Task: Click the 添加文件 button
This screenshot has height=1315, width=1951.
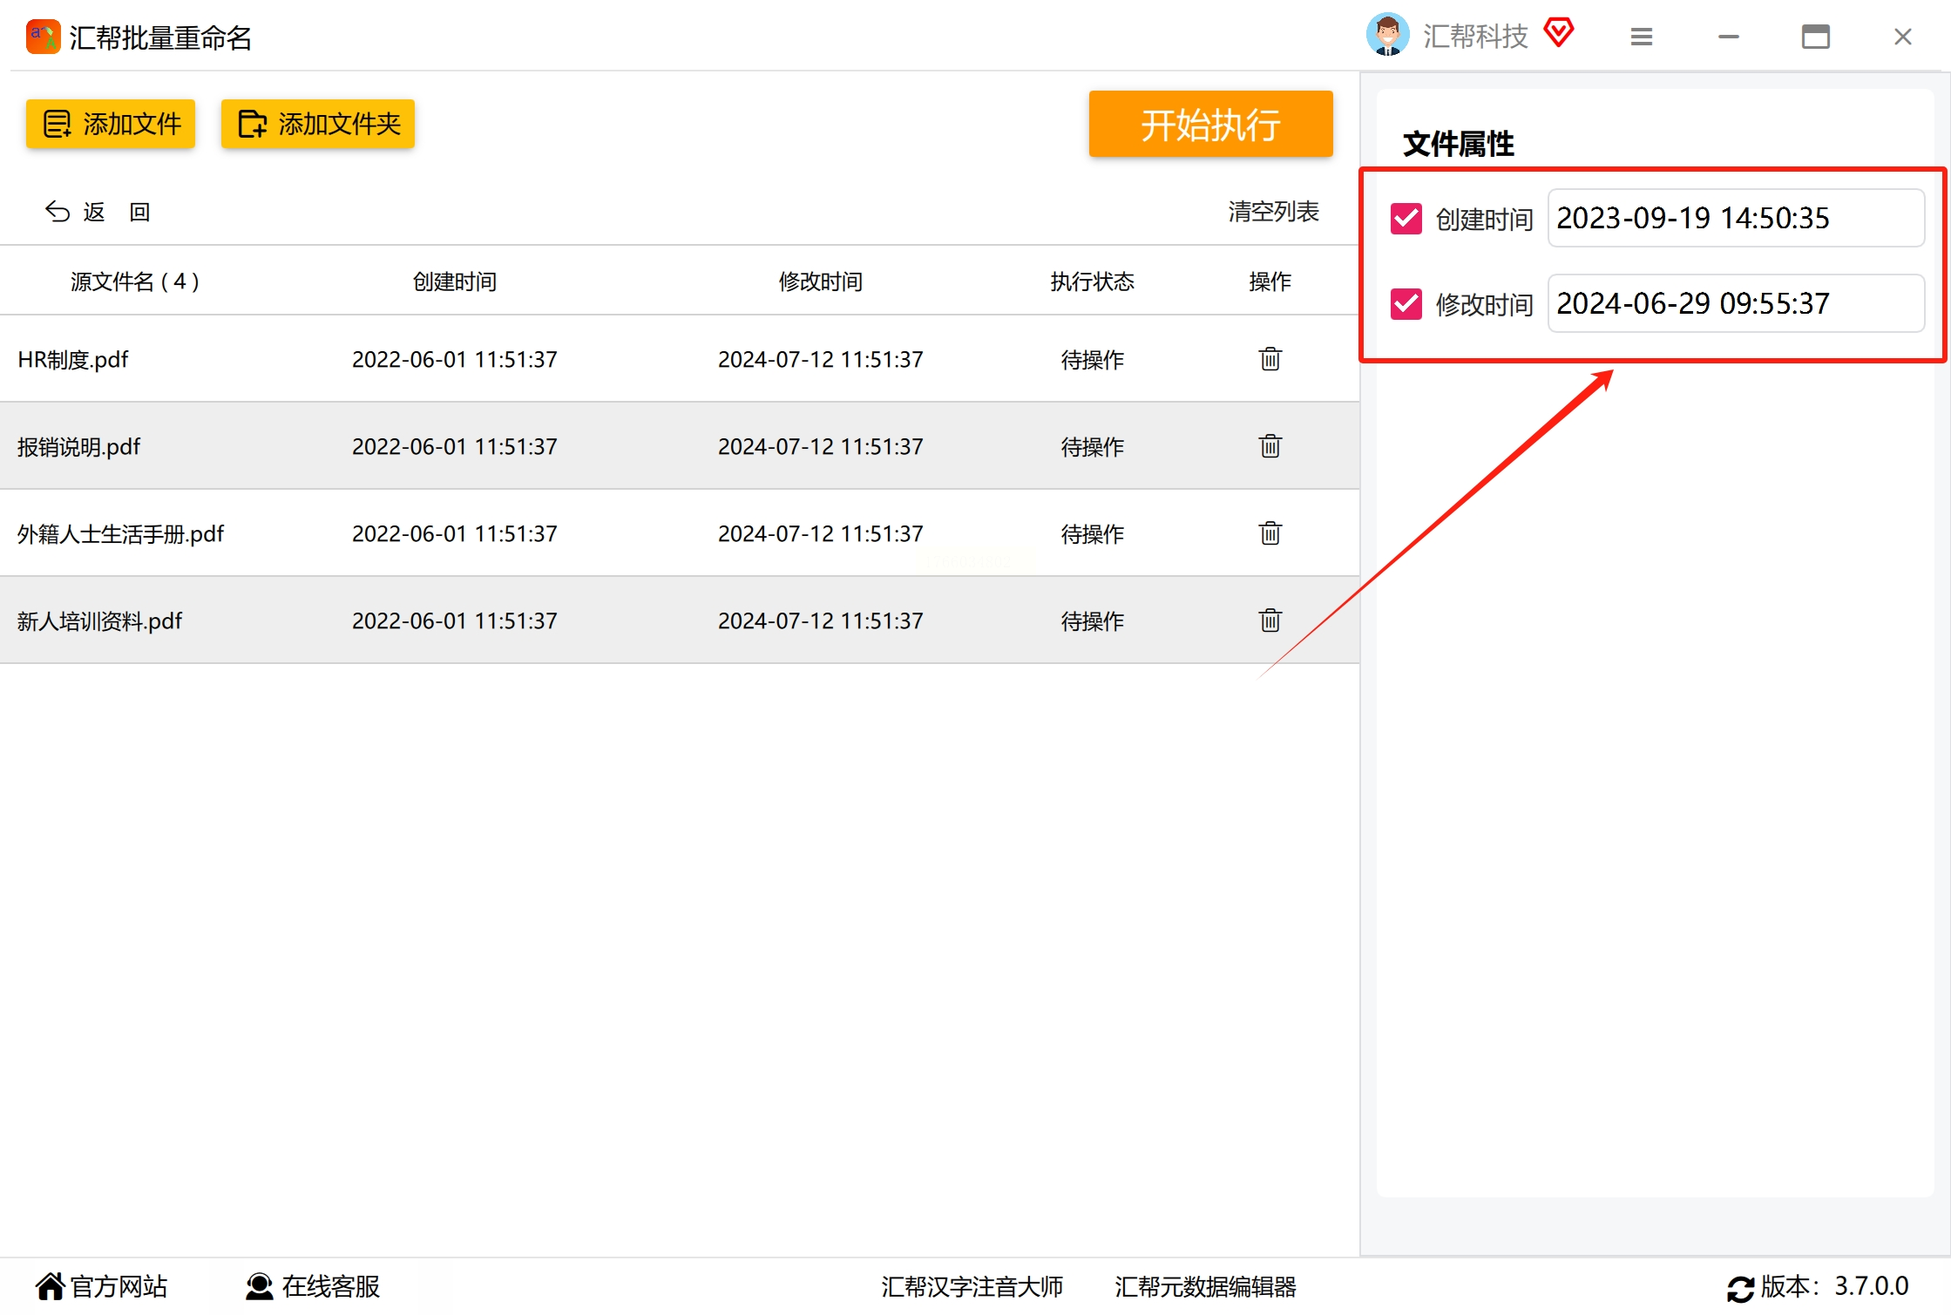Action: point(111,124)
